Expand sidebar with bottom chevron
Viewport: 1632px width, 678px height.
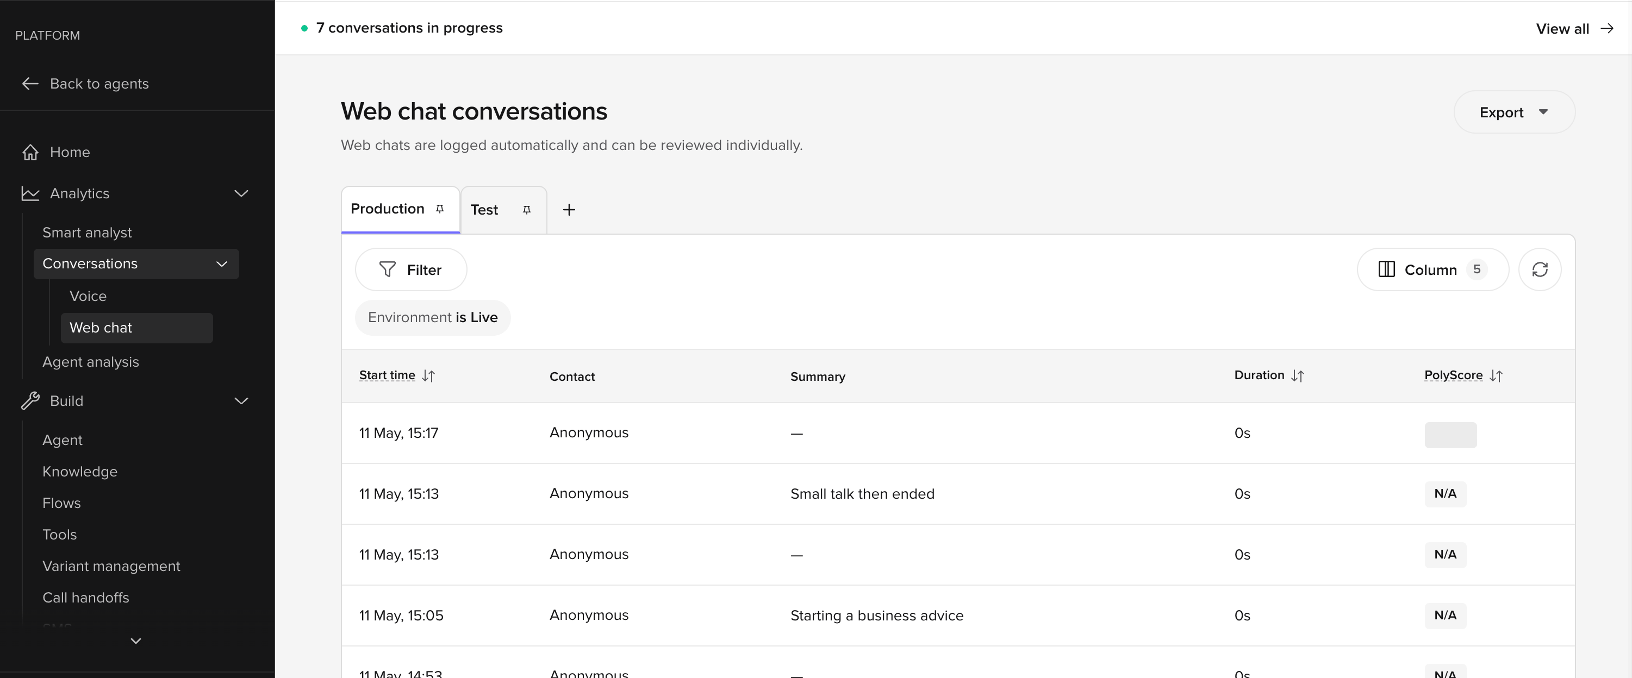[135, 641]
